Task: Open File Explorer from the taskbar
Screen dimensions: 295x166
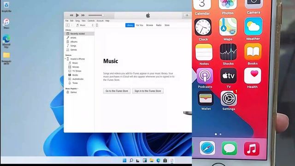Action: (x=152, y=160)
